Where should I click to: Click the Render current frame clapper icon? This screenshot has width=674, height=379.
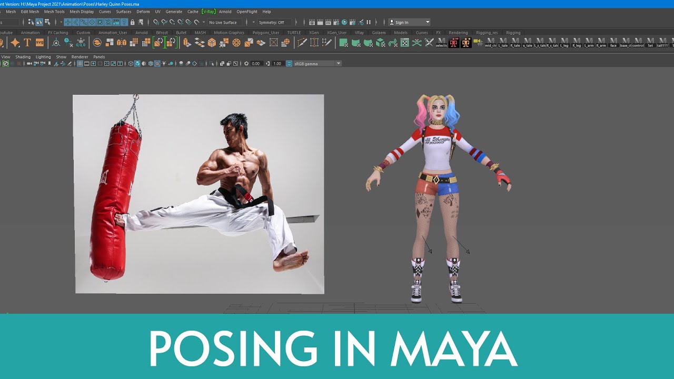point(320,22)
